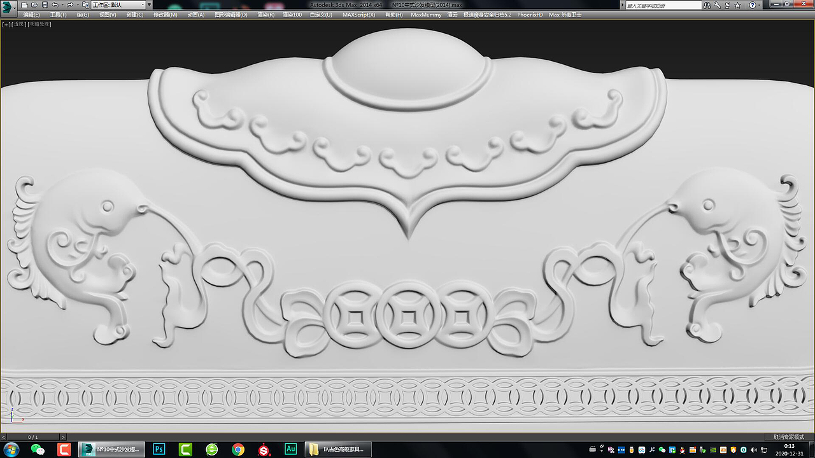Click the Save File icon
Screen dimensions: 815x458
45,5
